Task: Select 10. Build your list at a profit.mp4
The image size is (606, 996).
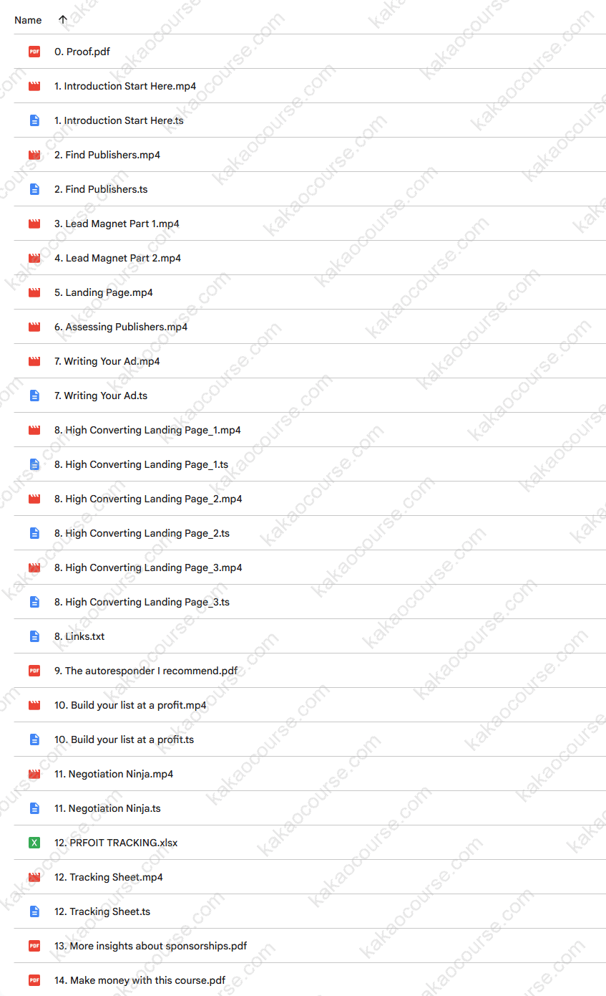Action: point(130,705)
